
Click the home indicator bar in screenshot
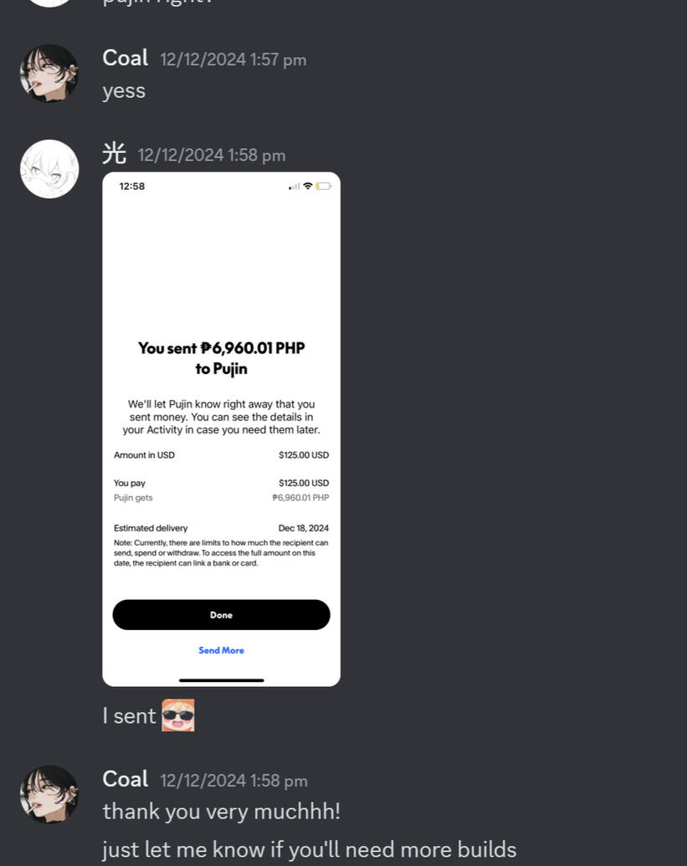222,680
